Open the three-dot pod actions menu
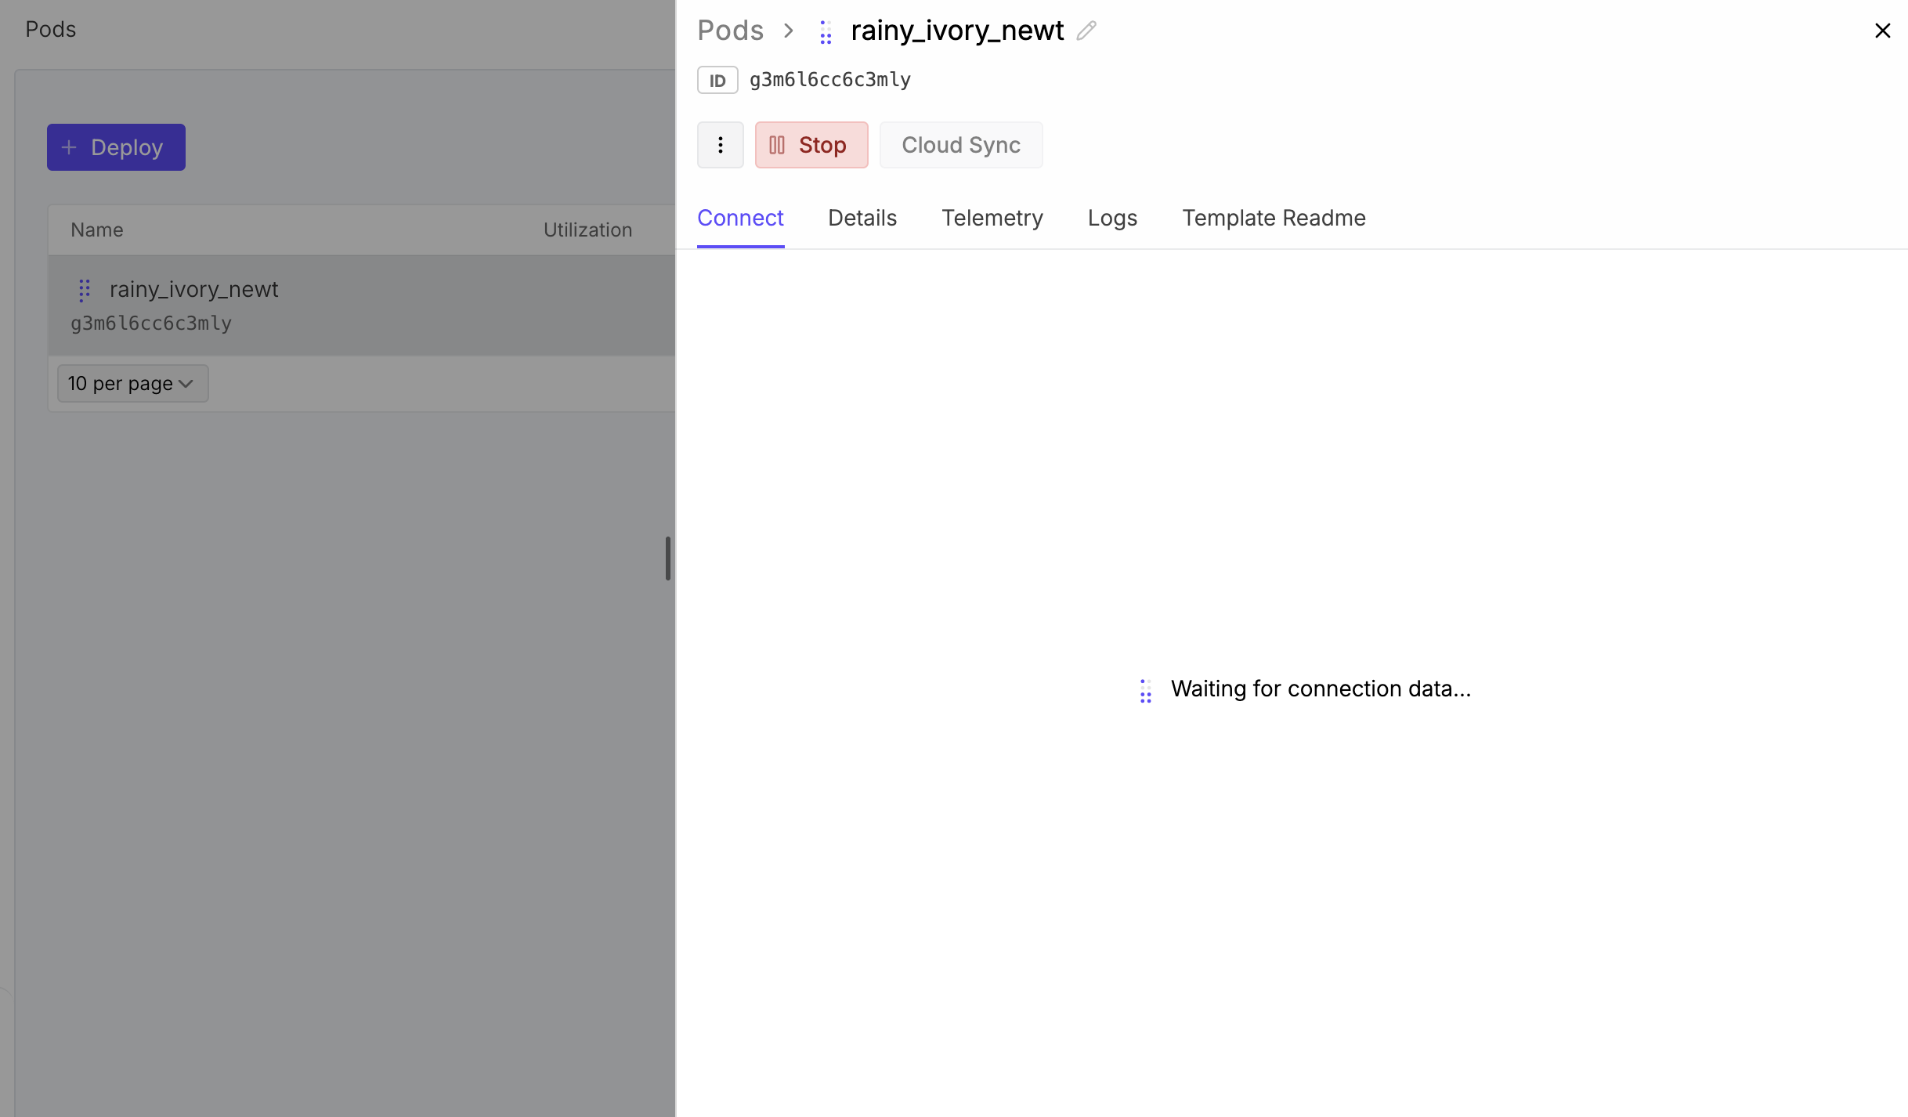 click(720, 145)
